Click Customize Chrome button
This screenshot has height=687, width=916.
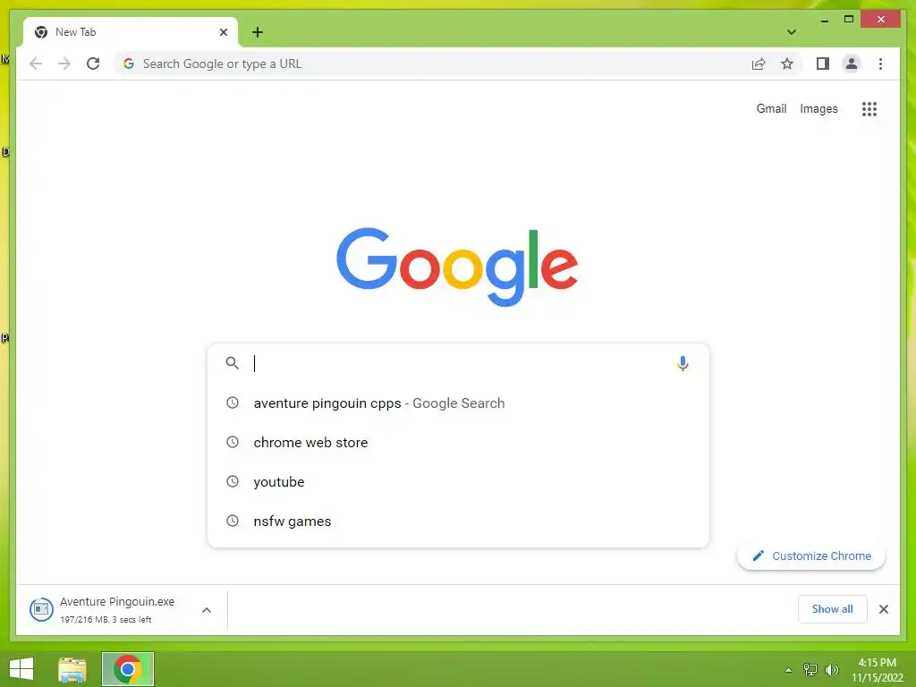(811, 556)
